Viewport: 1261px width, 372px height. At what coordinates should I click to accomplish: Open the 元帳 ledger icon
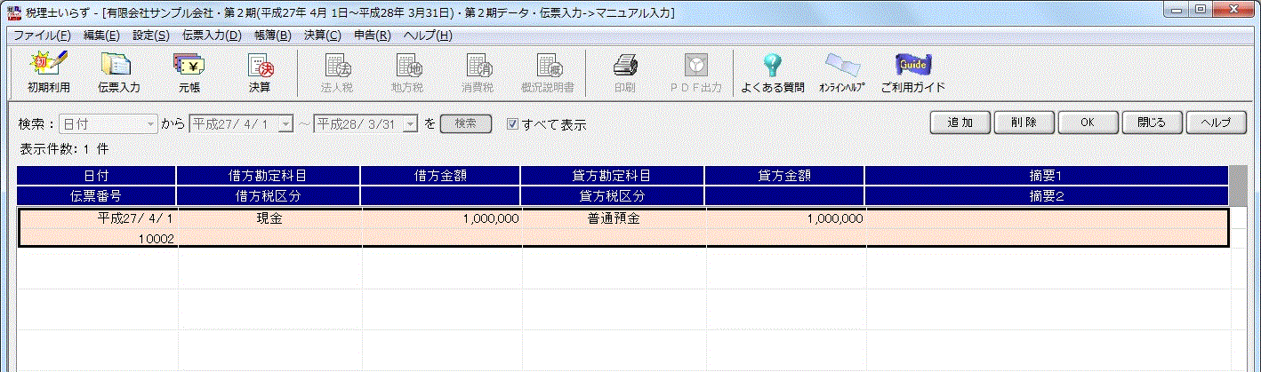click(189, 72)
